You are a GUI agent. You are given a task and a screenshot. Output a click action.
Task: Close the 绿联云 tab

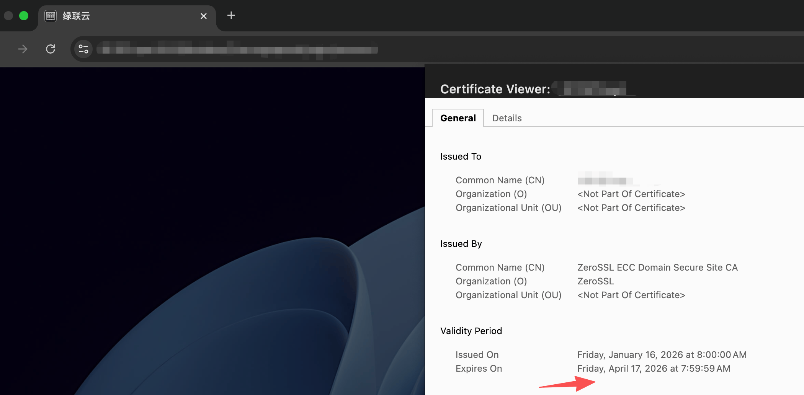click(x=204, y=16)
